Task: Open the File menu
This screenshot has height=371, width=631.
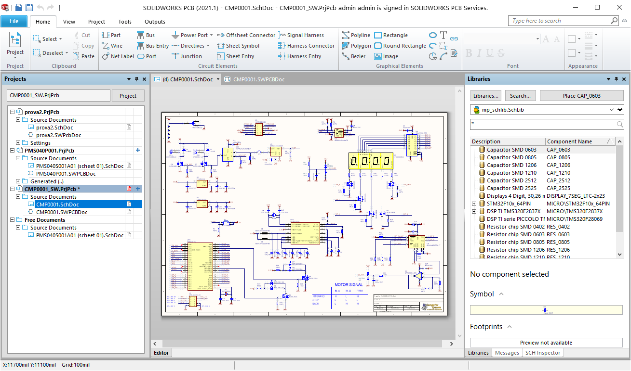Action: point(14,21)
